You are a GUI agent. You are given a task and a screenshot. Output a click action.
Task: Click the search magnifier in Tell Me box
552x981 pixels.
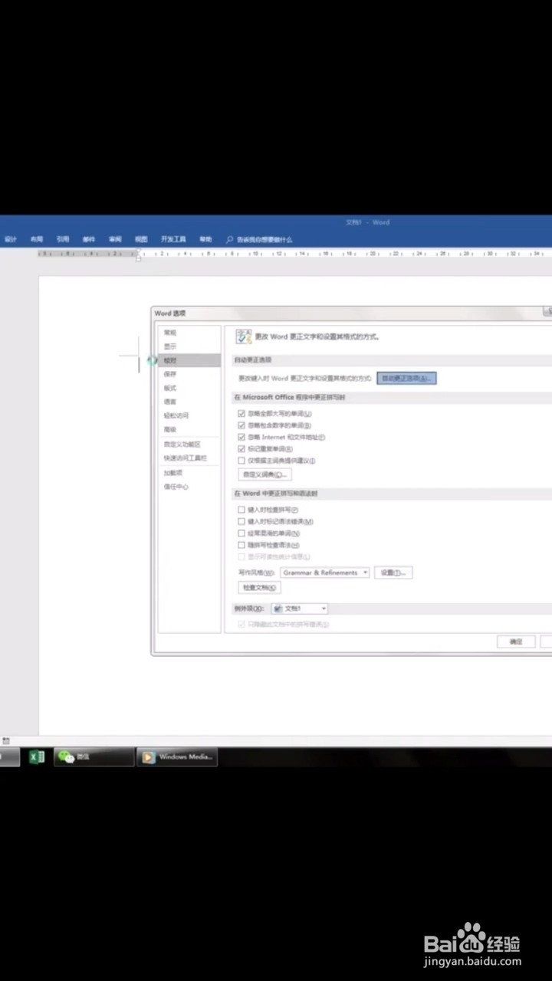click(229, 239)
